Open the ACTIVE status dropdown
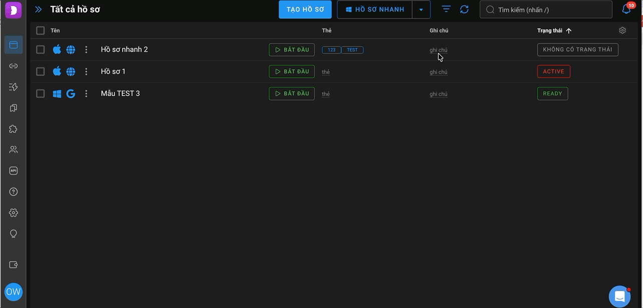The image size is (643, 308). pyautogui.click(x=553, y=71)
